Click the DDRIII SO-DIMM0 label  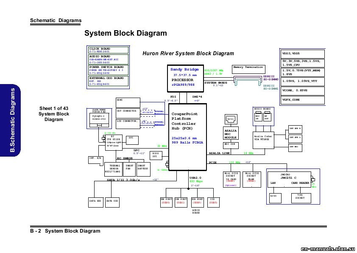coord(271,78)
